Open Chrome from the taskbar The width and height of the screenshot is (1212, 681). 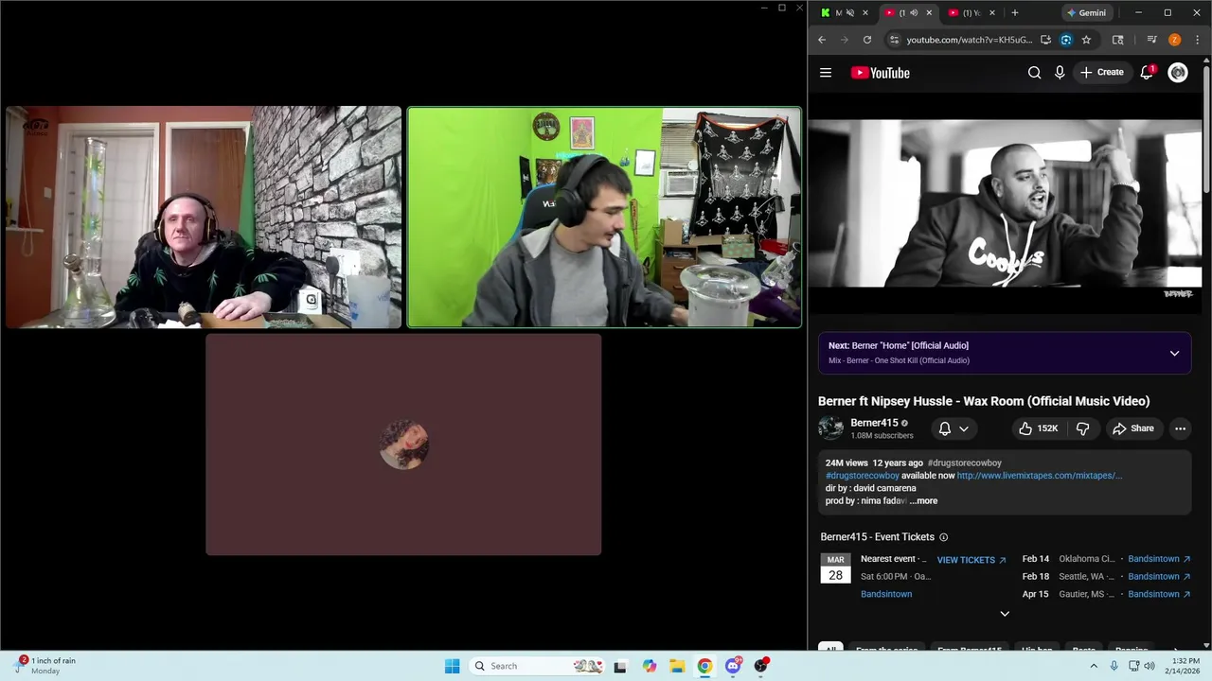(x=704, y=666)
